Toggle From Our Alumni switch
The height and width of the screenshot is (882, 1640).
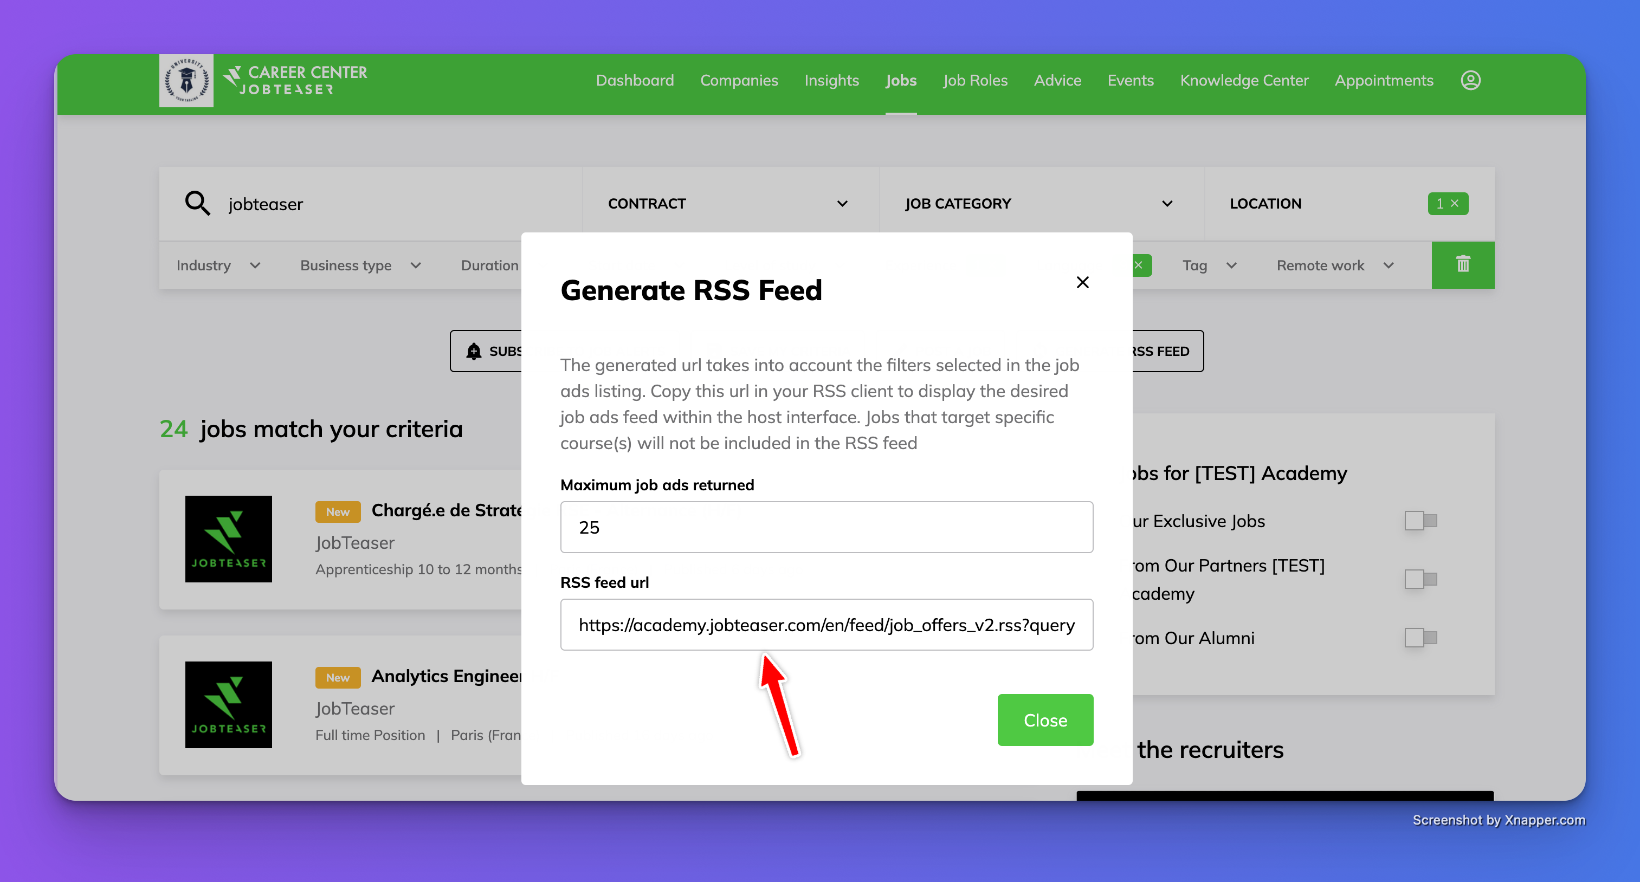pos(1421,638)
